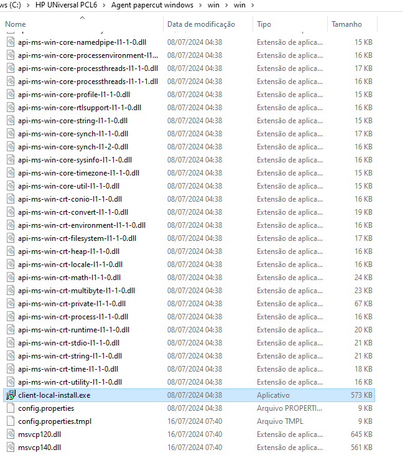The width and height of the screenshot is (403, 455).
Task: Click the config.properties.tmpl file icon
Action: click(x=10, y=421)
